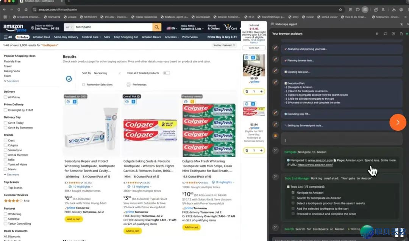This screenshot has height=241, width=409.
Task: Add Colgate Baking Soda & Peroxide to cart
Action: click(133, 231)
